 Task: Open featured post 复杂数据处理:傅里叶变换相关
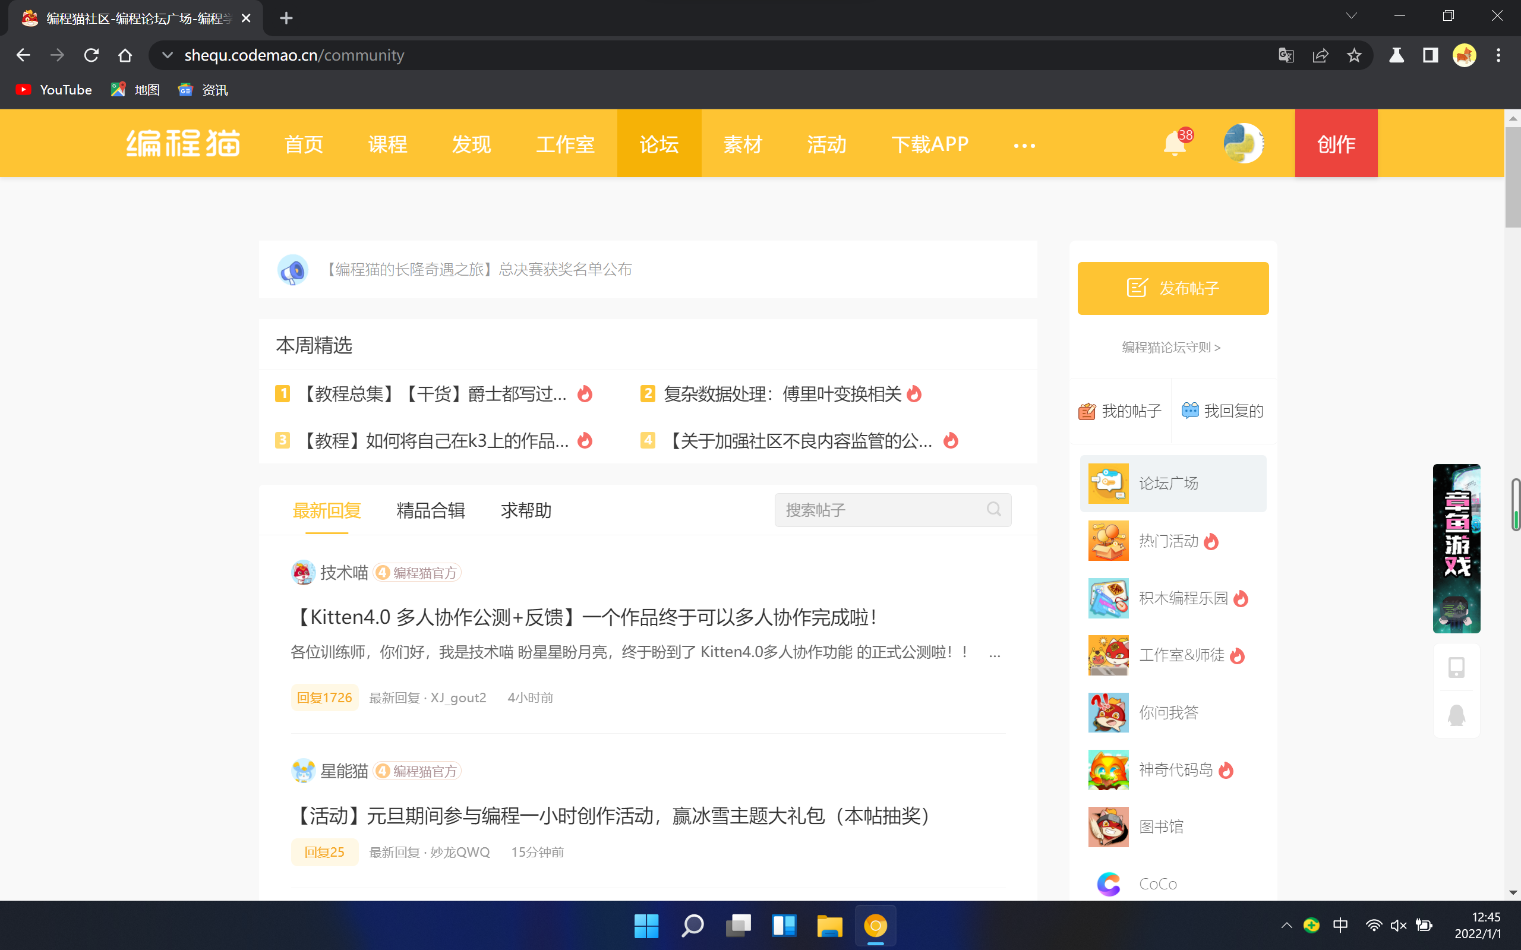(x=782, y=394)
